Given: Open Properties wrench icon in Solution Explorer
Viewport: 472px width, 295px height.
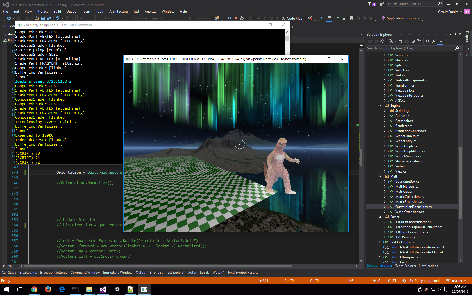Looking at the screenshot, I should click(434, 41).
